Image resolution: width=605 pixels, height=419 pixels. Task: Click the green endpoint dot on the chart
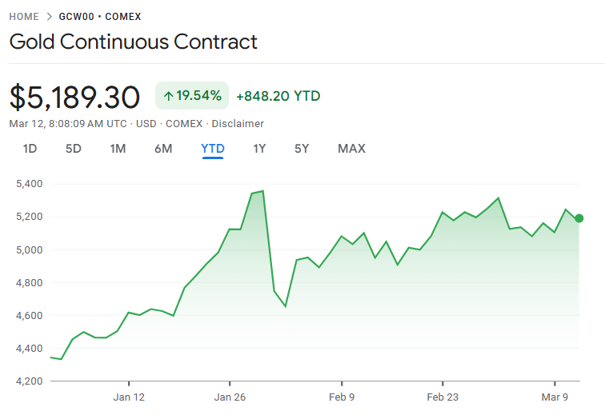point(579,218)
